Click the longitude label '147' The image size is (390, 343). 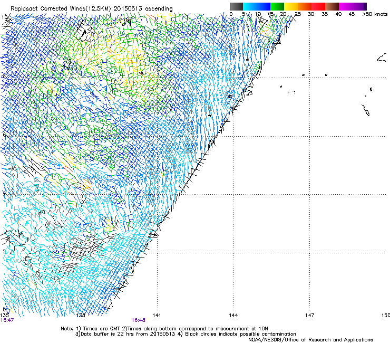coord(310,316)
